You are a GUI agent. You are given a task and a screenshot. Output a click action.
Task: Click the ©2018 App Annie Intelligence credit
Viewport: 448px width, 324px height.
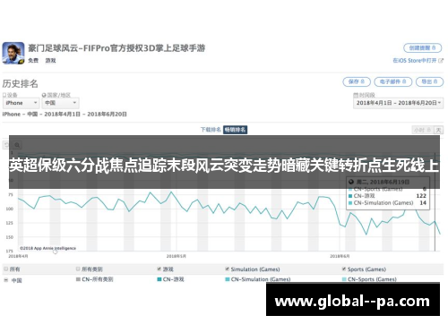pyautogui.click(x=47, y=248)
